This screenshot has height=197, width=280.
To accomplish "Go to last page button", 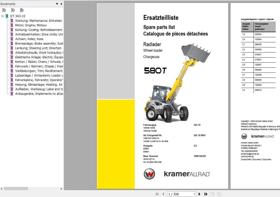I will click(x=206, y=194).
